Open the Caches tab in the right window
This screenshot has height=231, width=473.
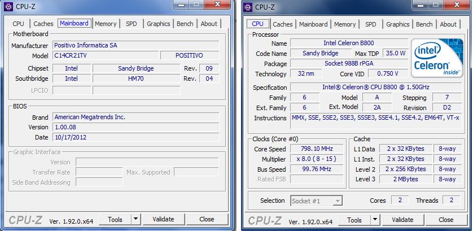283,24
